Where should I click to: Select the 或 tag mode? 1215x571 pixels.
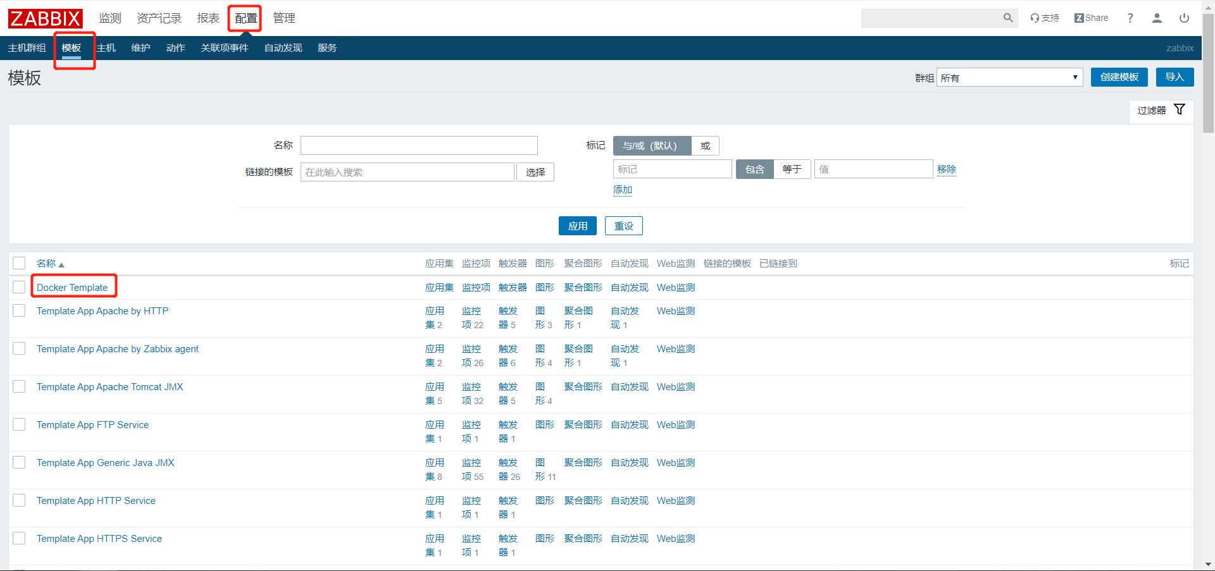click(x=705, y=146)
